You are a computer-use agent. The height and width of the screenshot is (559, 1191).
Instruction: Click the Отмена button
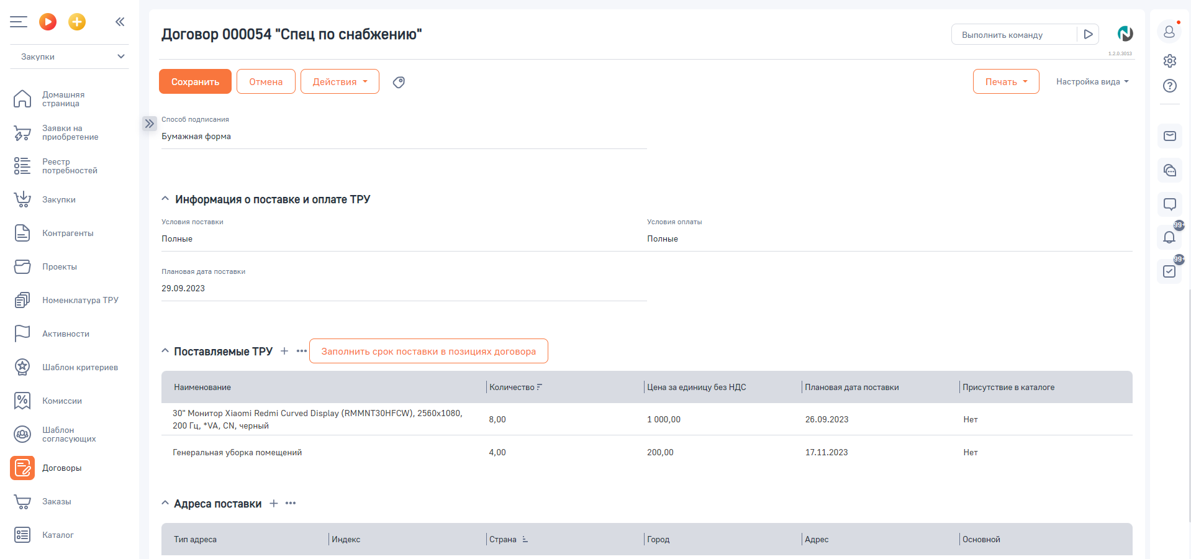tap(266, 81)
